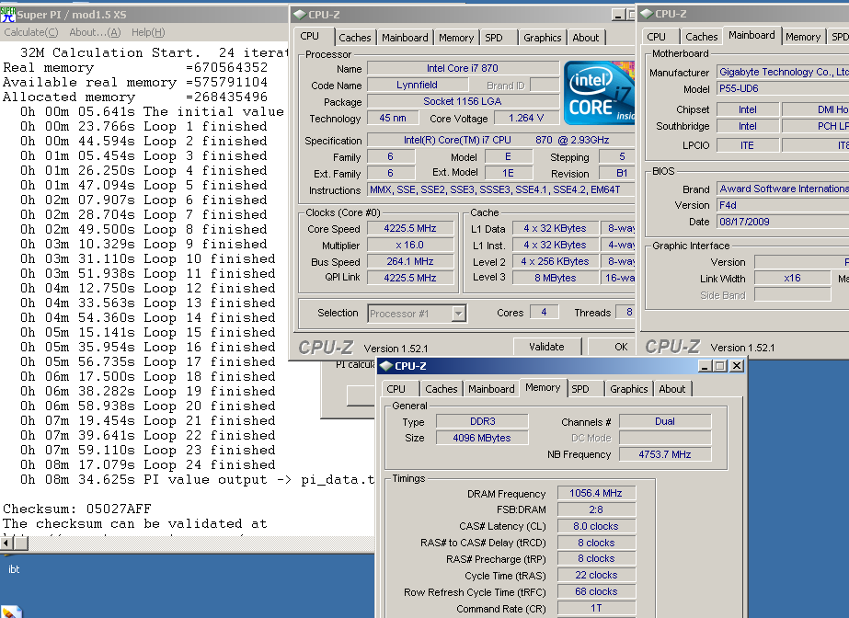Open Mainboard tab in the bottom CPU-Z window
Image resolution: width=849 pixels, height=618 pixels.
491,389
